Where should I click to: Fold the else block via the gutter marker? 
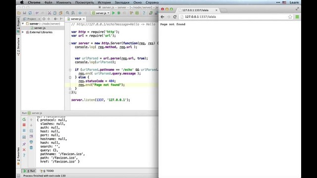(70, 77)
